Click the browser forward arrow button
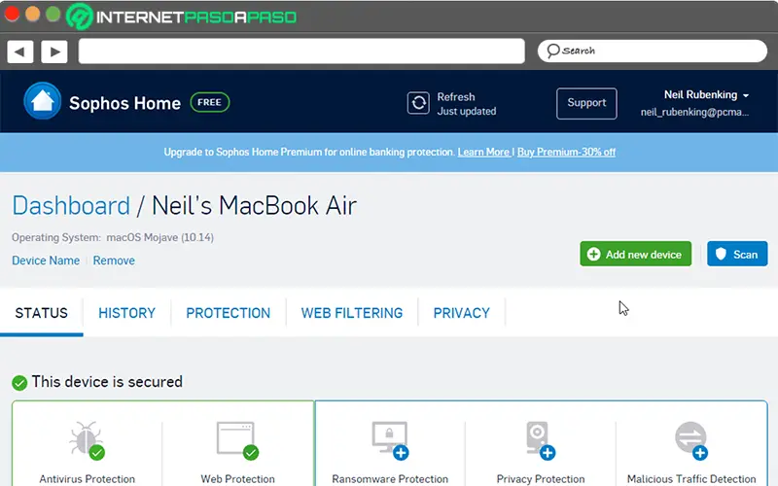Viewport: 778px width, 486px height. [53, 51]
